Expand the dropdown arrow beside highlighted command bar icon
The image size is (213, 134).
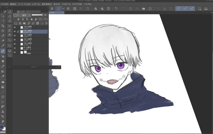point(63,9)
